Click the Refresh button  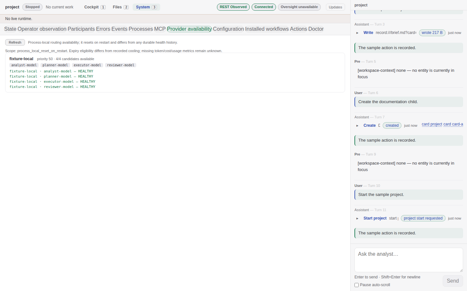pyautogui.click(x=15, y=42)
